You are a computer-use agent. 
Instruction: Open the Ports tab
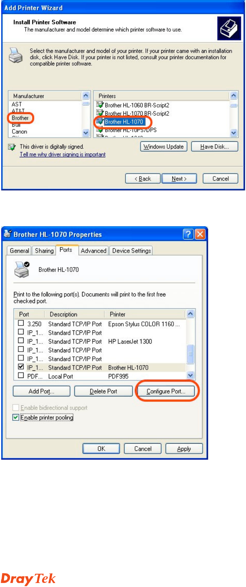(x=66, y=249)
